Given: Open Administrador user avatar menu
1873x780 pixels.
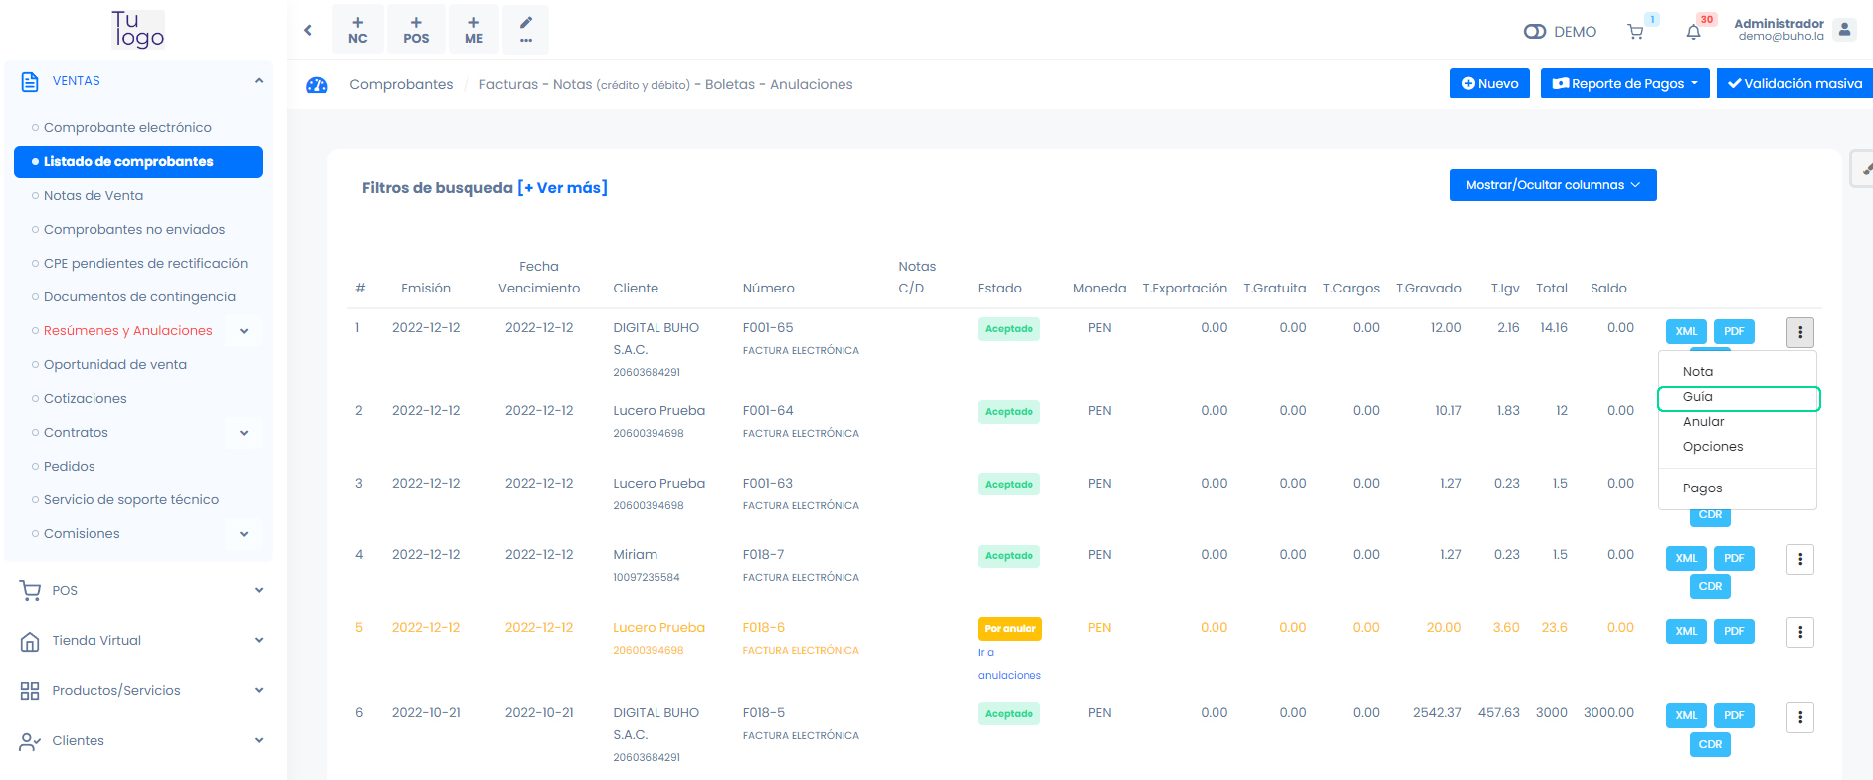Looking at the screenshot, I should coord(1845,30).
